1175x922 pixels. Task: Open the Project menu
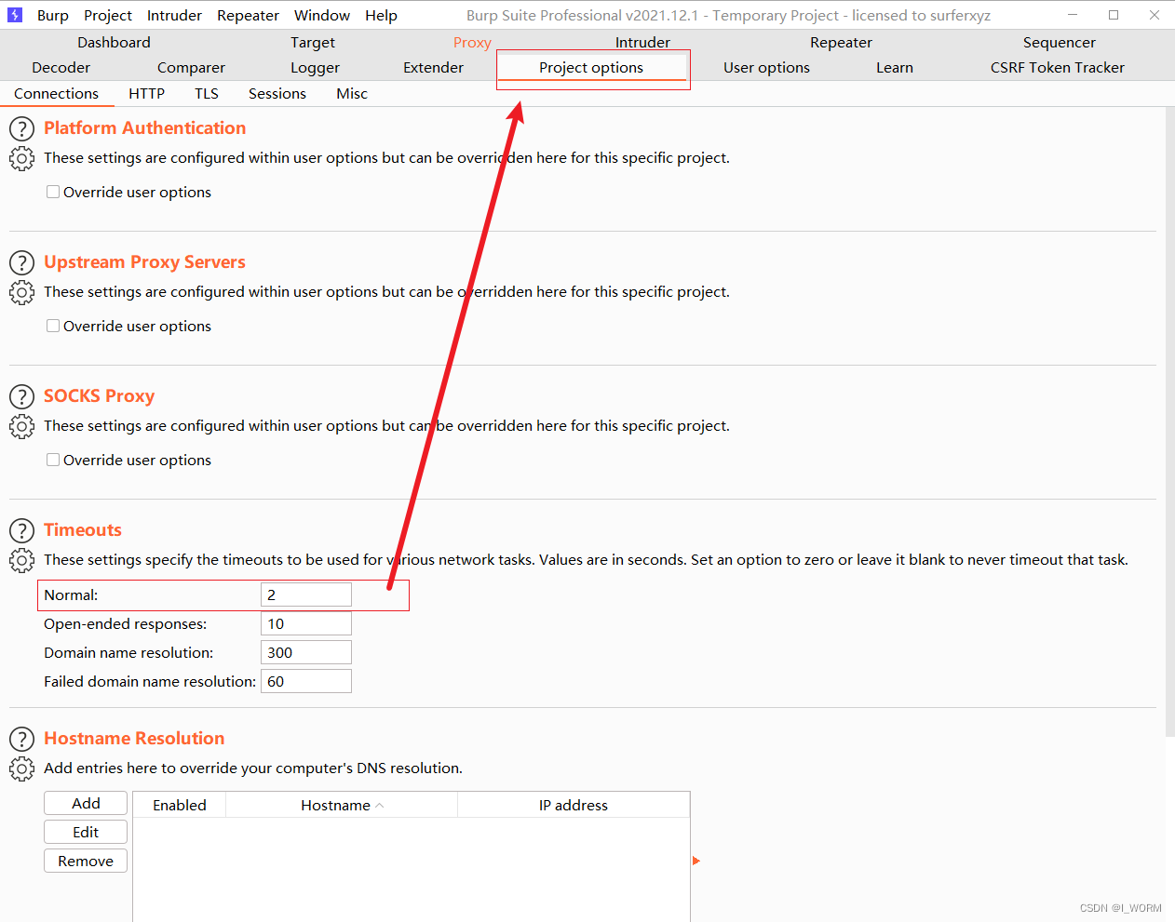tap(108, 15)
